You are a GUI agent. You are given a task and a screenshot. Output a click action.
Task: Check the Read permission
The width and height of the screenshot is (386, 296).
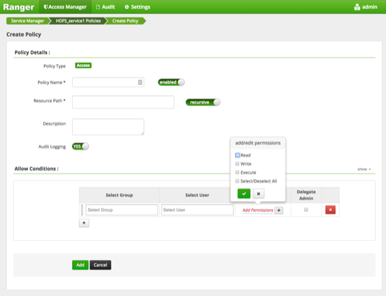coord(237,155)
